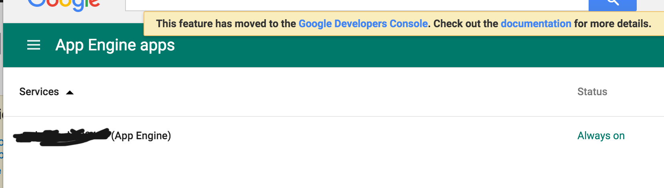Open the documentation link

536,24
